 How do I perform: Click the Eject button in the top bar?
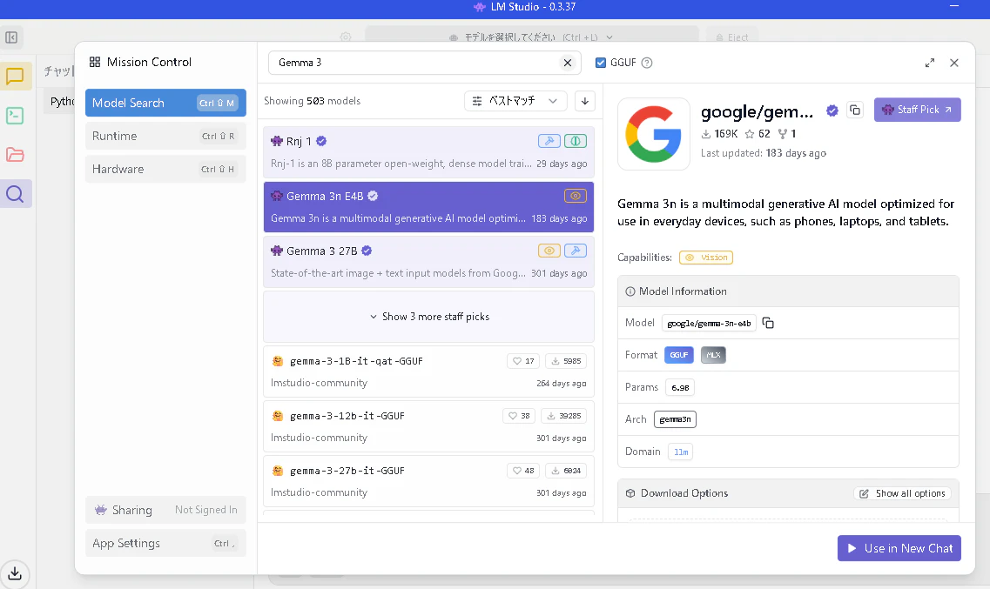(731, 37)
